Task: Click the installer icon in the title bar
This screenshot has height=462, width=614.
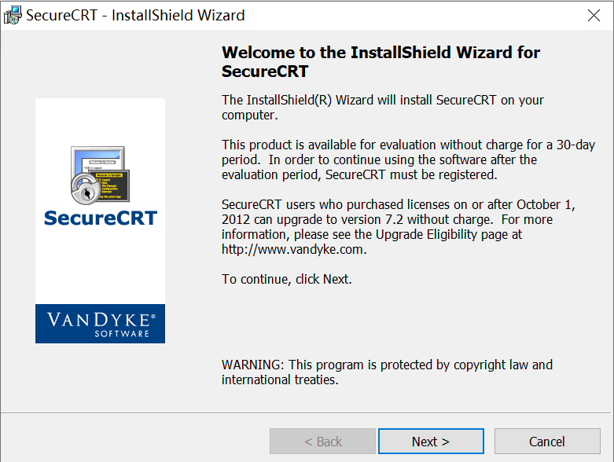Action: tap(13, 15)
